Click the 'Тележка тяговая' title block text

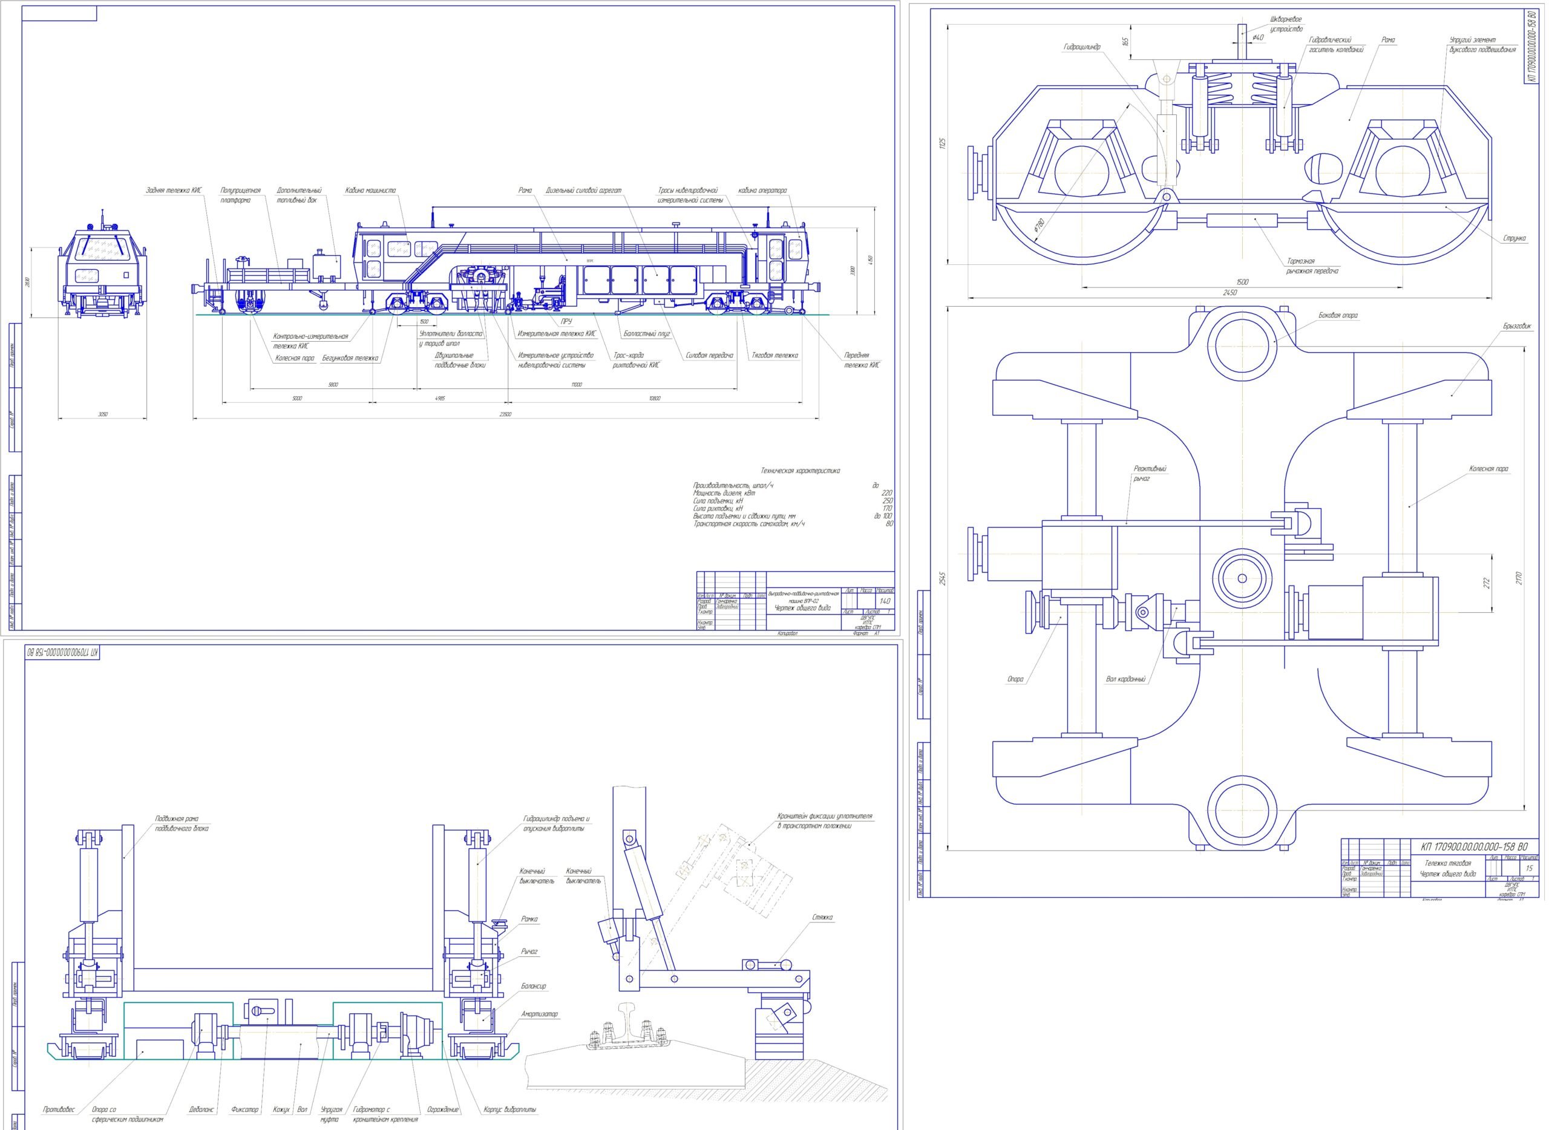tap(1449, 863)
